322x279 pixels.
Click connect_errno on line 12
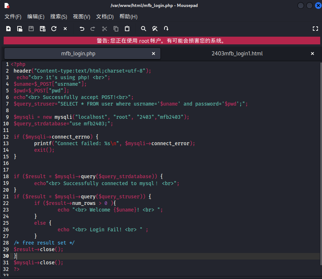point(71,137)
